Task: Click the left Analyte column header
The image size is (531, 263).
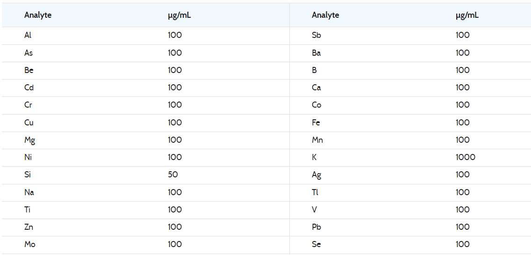Action: pos(38,15)
